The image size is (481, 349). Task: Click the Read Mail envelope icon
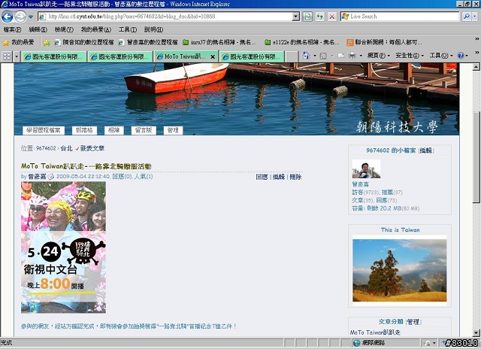[x=340, y=56]
